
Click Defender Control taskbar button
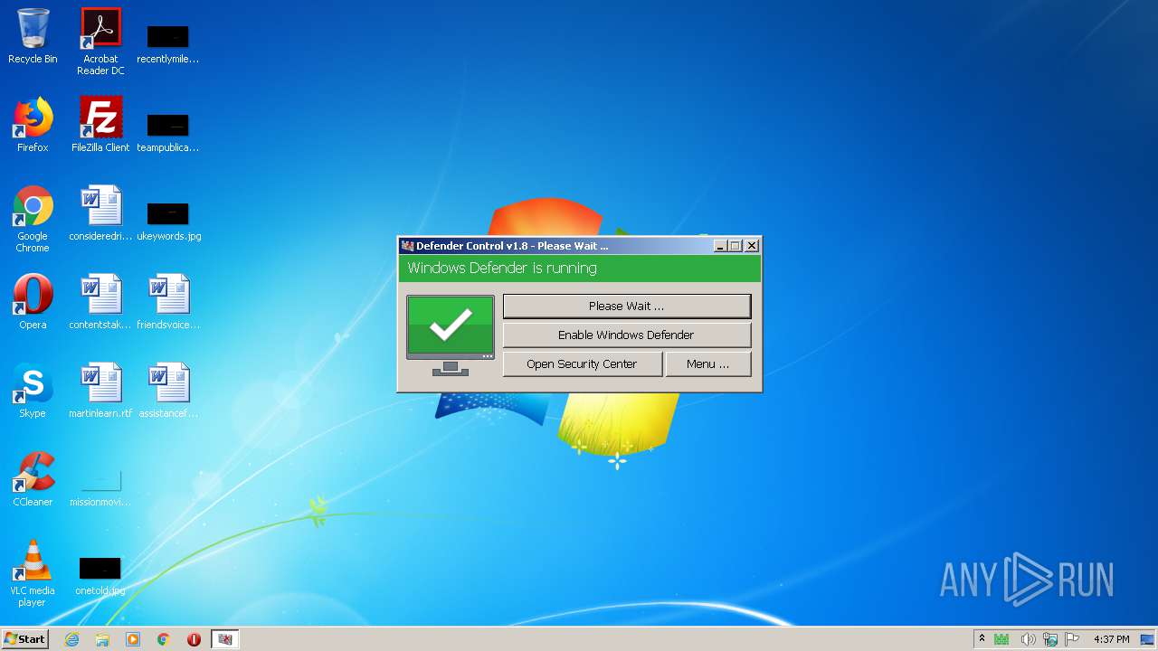pos(225,639)
